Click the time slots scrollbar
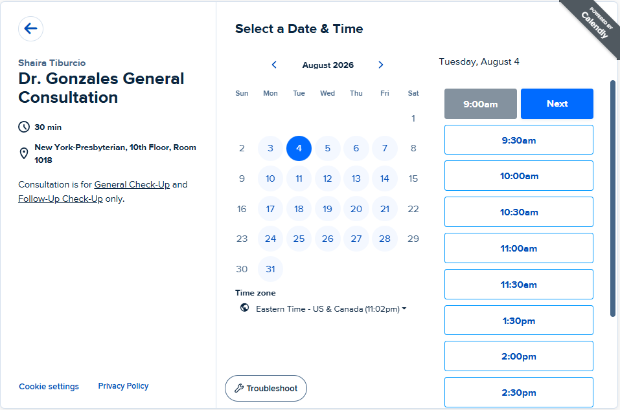620x410 pixels. point(613,199)
